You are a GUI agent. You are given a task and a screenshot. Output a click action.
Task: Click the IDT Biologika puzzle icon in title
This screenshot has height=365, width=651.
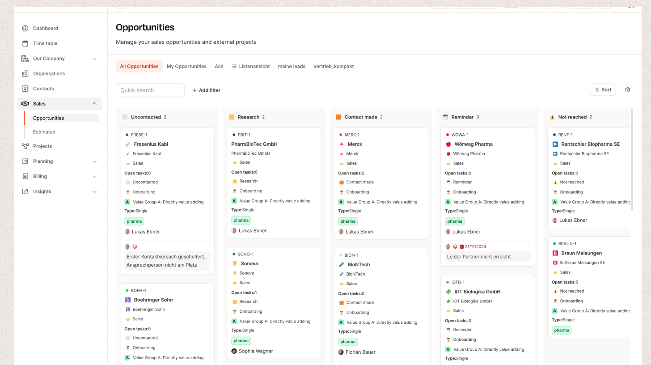point(448,292)
